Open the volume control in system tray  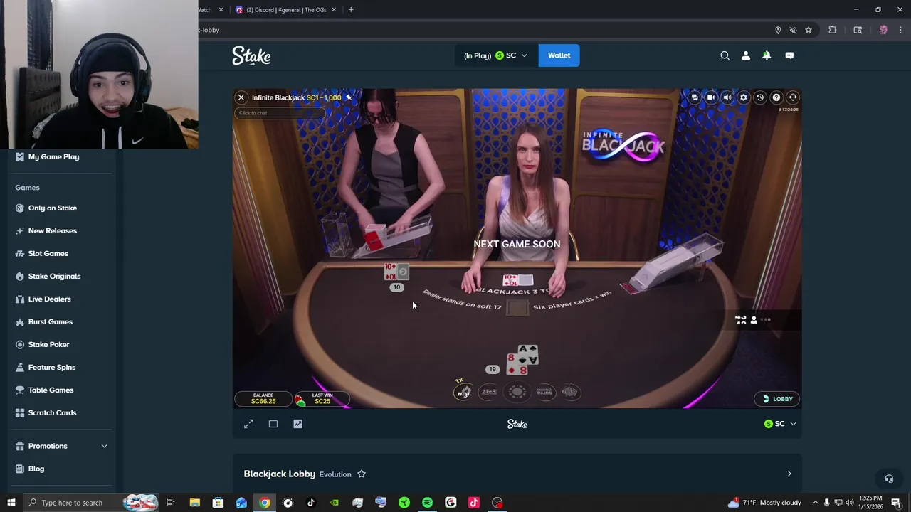coord(849,503)
